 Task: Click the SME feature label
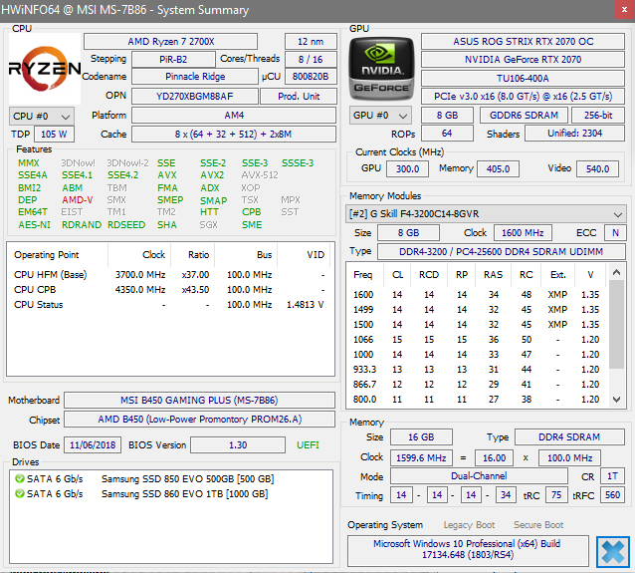tap(252, 224)
